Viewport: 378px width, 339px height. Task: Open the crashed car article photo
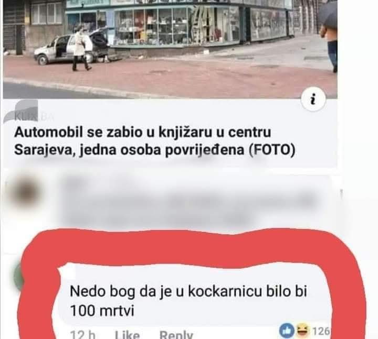170,49
